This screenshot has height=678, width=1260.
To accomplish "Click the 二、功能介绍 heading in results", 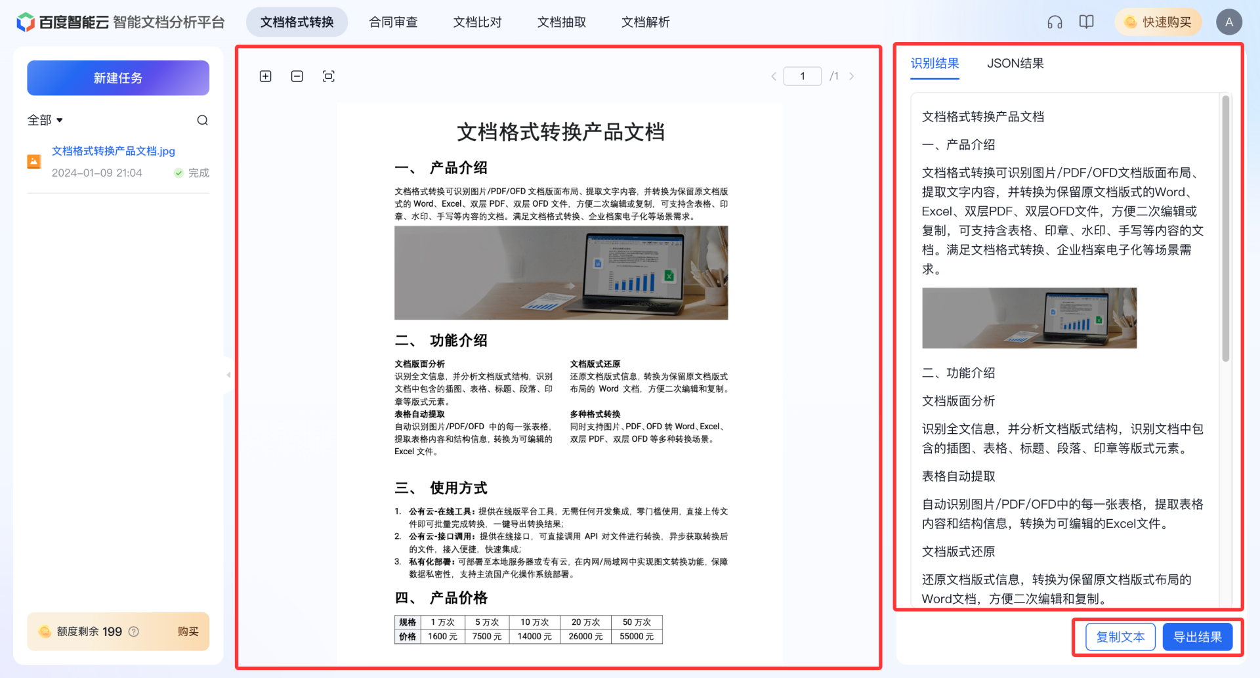I will [958, 373].
